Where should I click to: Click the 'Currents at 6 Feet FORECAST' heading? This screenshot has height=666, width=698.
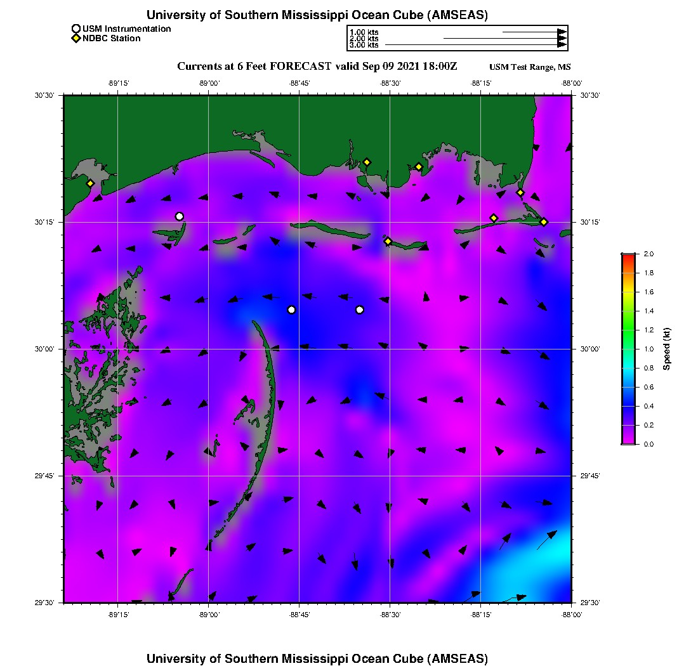tap(317, 67)
